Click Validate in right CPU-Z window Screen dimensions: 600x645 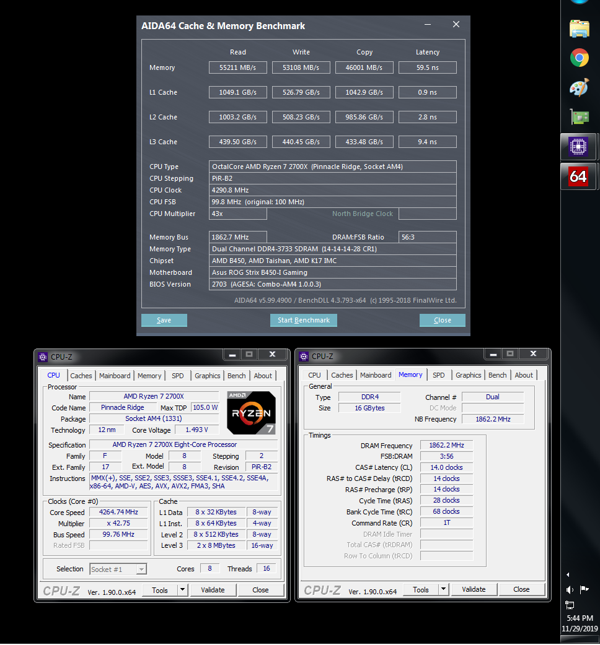[474, 589]
